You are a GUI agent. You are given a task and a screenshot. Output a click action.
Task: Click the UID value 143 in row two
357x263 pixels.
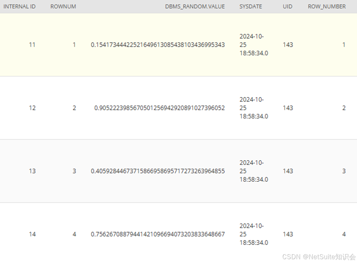pyautogui.click(x=287, y=108)
